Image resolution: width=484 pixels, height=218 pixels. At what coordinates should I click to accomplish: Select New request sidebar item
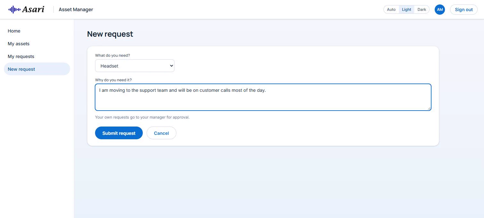[x=37, y=69]
